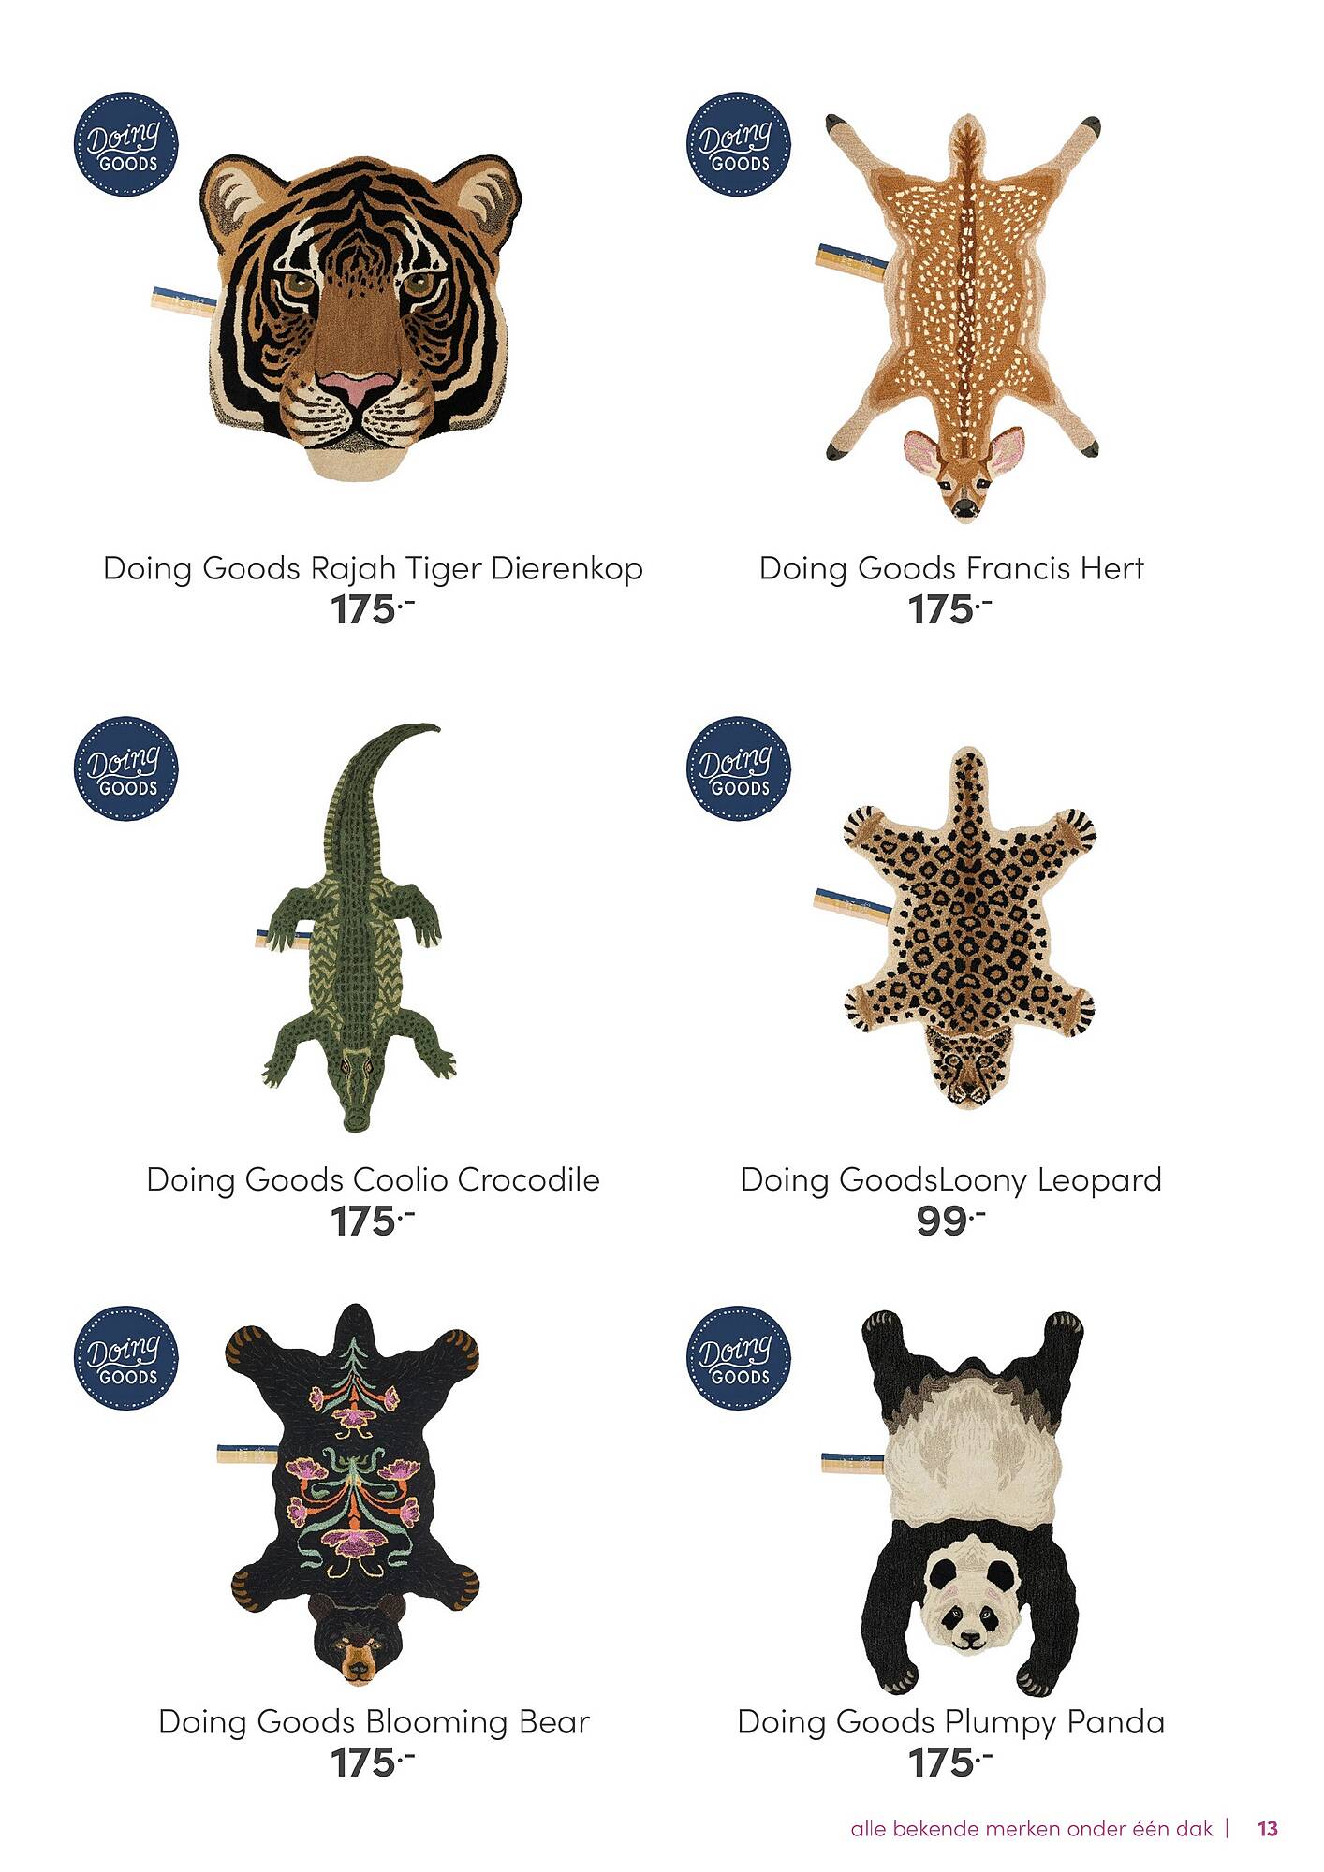Click the Doing Goods badge beside panda
The image size is (1324, 1872).
tap(738, 1358)
